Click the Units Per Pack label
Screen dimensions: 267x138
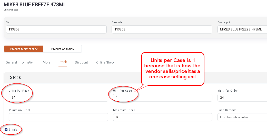[x=19, y=91]
